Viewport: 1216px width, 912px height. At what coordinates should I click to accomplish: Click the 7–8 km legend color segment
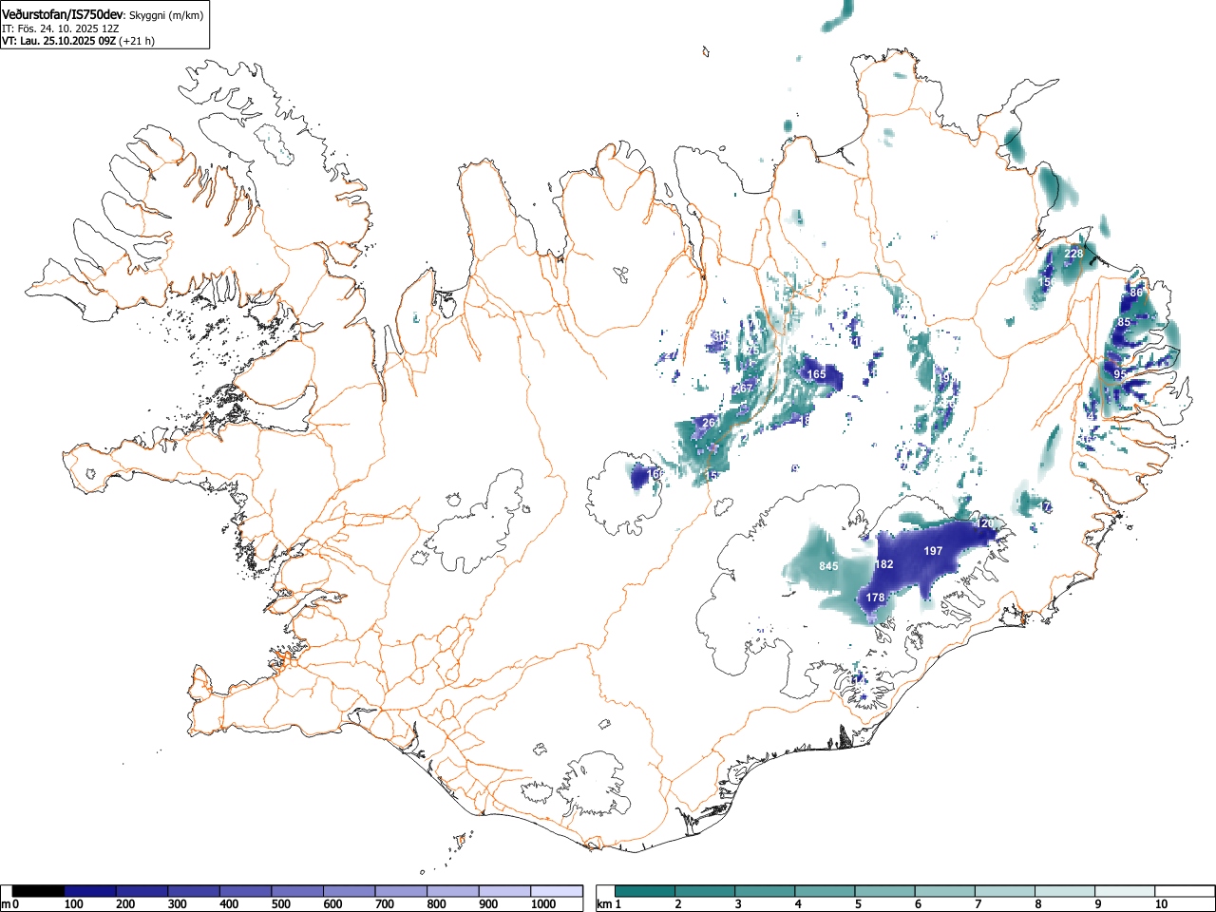[1005, 891]
